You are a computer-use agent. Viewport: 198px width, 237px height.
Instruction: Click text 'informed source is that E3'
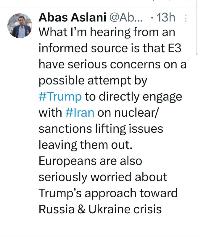110,48
